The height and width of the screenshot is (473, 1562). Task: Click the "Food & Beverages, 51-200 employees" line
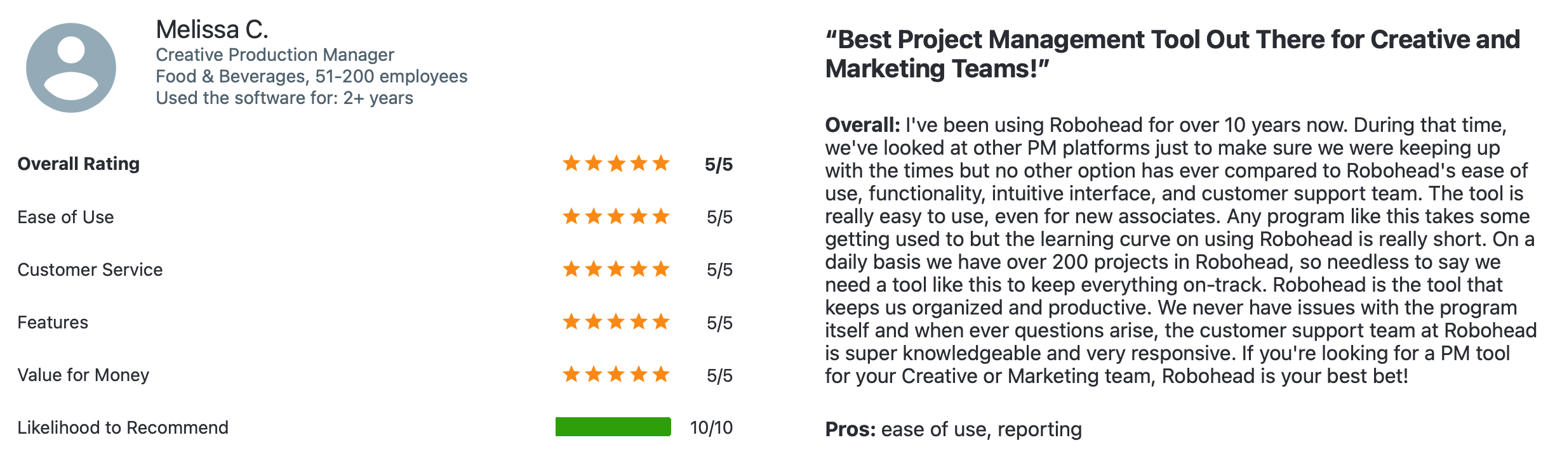tap(312, 77)
